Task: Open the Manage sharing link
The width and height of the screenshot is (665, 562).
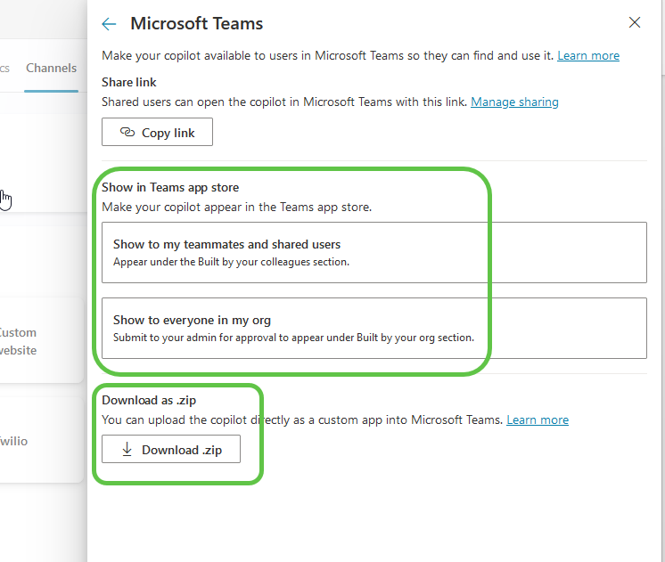Action: coord(514,102)
